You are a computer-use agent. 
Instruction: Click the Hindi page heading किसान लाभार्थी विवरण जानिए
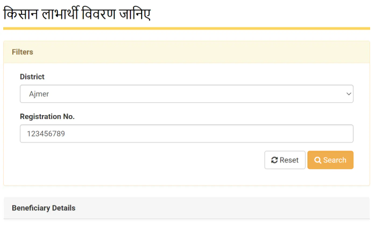(77, 12)
